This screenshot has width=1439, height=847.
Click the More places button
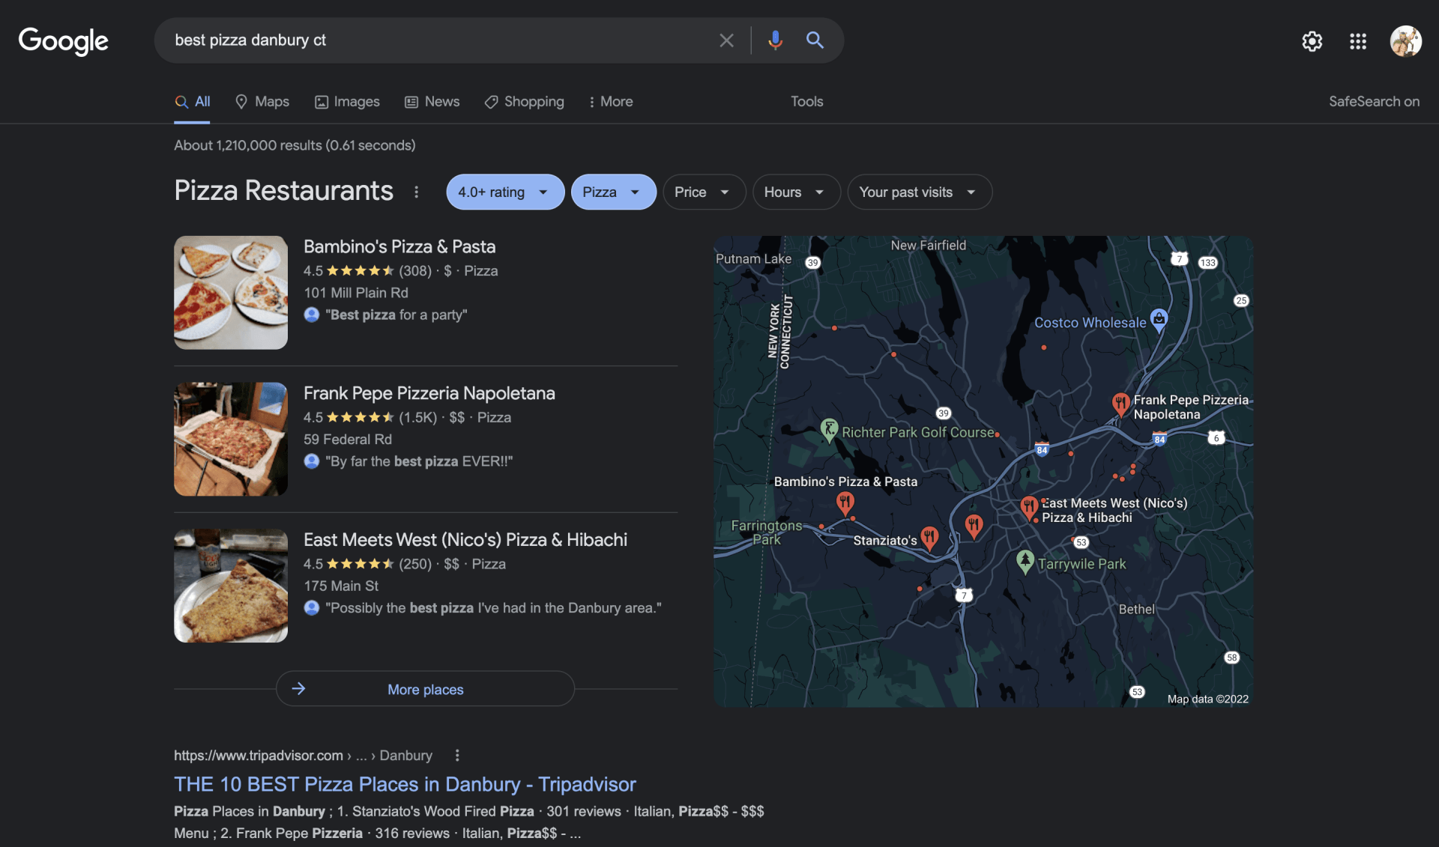coord(425,689)
